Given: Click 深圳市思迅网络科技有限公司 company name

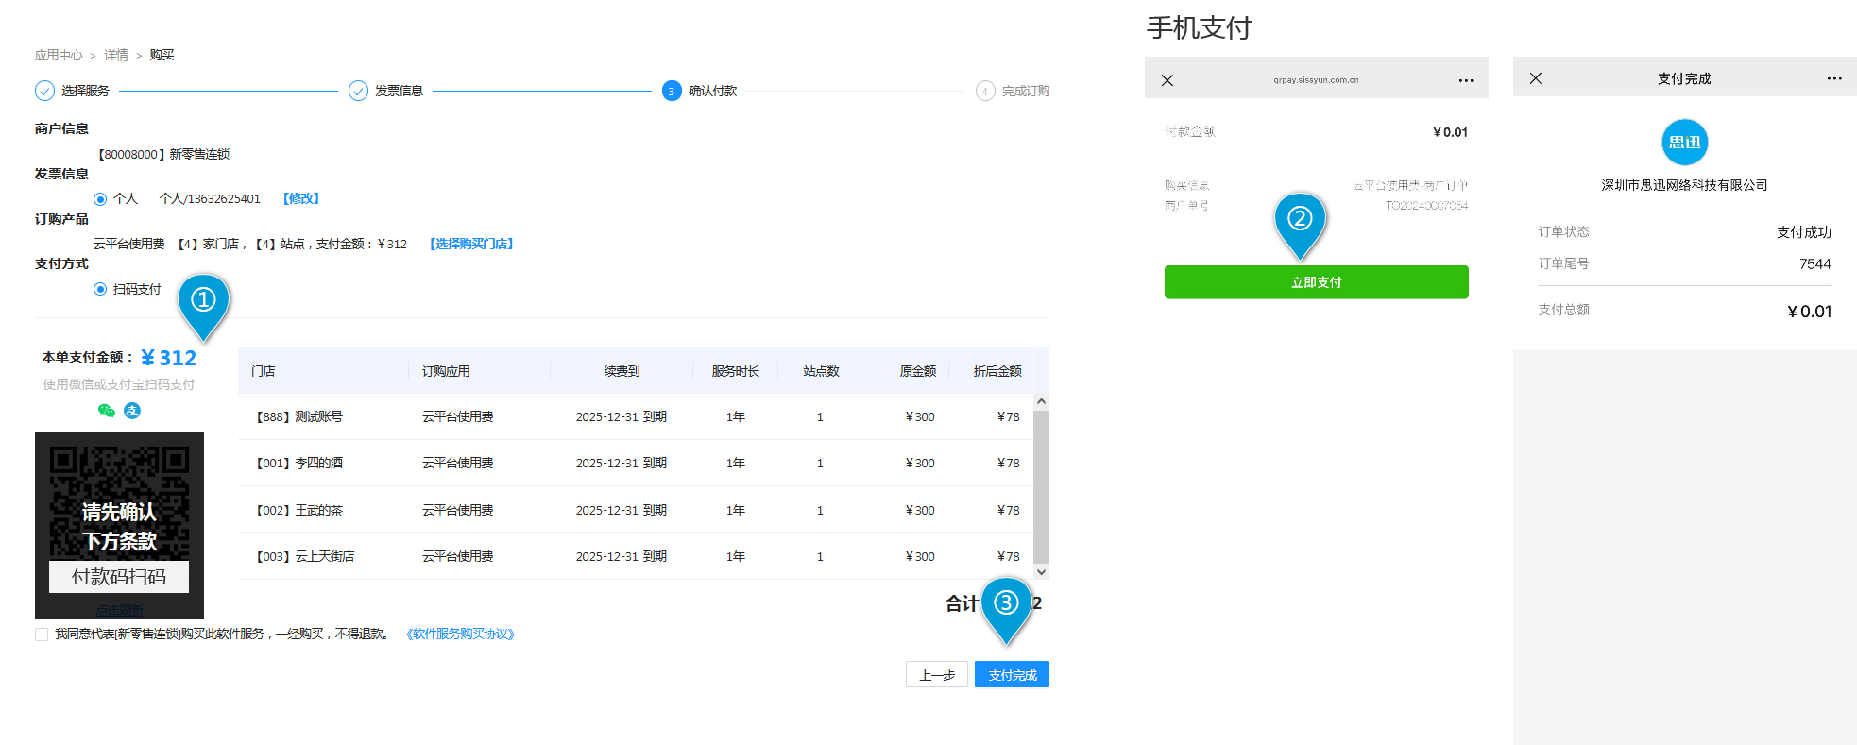Looking at the screenshot, I should [1684, 185].
